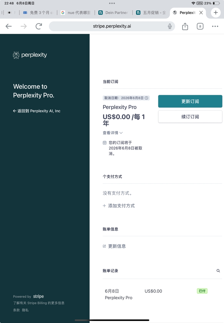Search billing history with the magnifier icon
Screen dimensions: 224x323
218,271
